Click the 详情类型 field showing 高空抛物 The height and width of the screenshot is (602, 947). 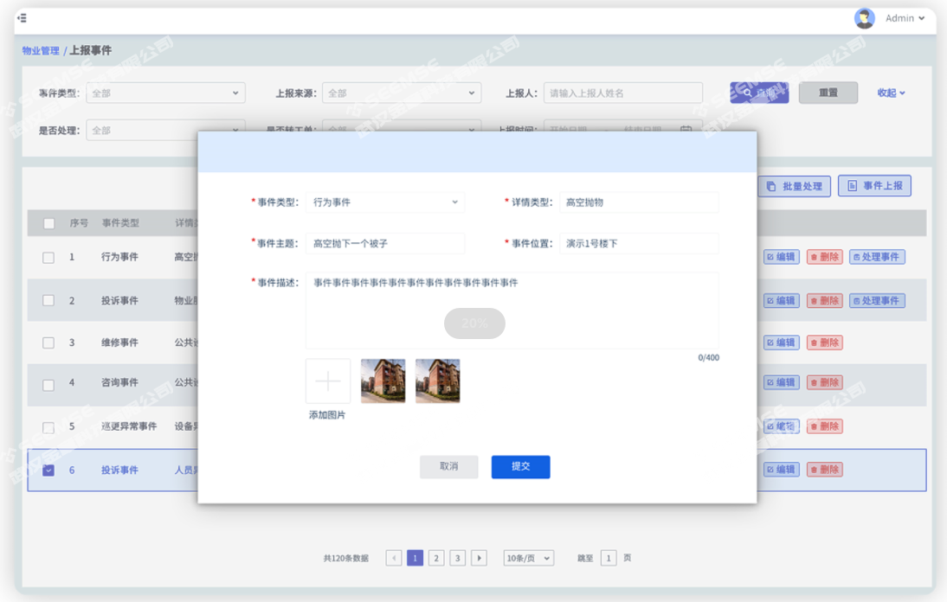point(639,202)
